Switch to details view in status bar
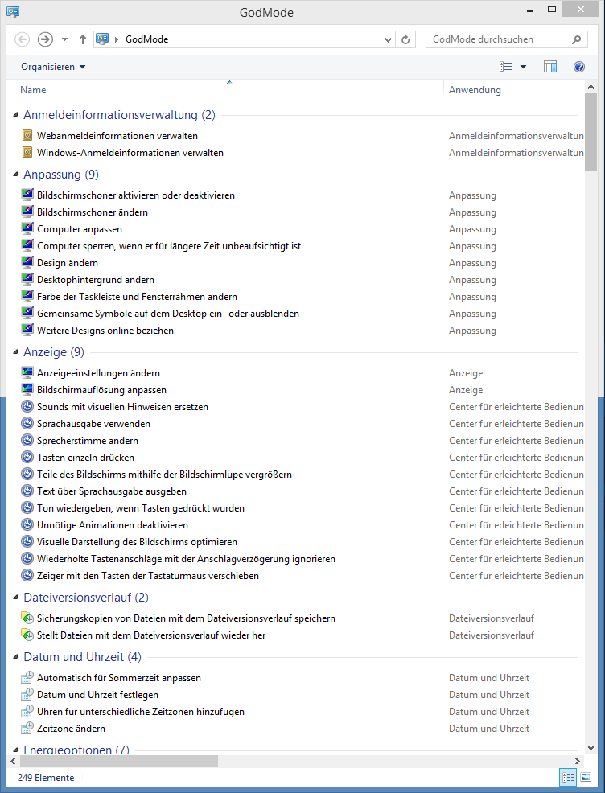Screen dimensions: 605x793 pos(568,778)
